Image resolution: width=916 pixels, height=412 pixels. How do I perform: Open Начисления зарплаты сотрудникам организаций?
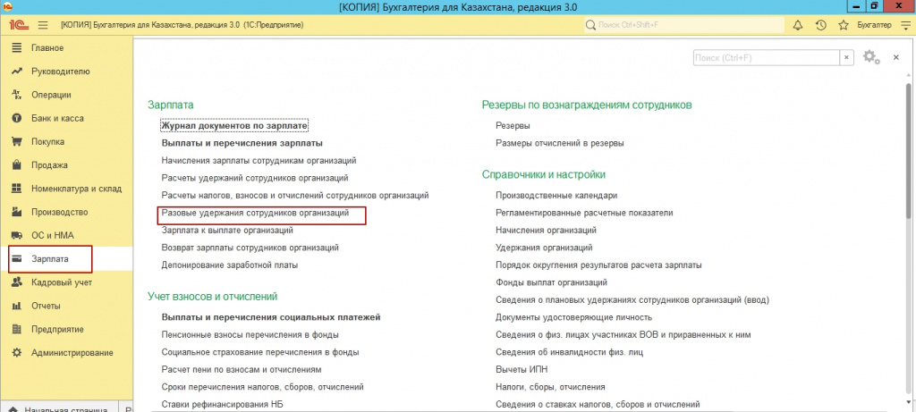pyautogui.click(x=259, y=161)
